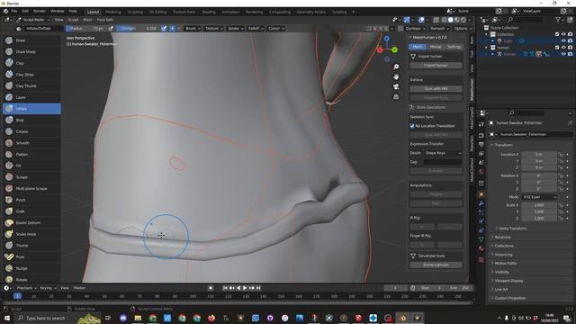Viewport: 576px width, 324px height.
Task: Expand the Motion Paths panel
Action: pyautogui.click(x=506, y=264)
